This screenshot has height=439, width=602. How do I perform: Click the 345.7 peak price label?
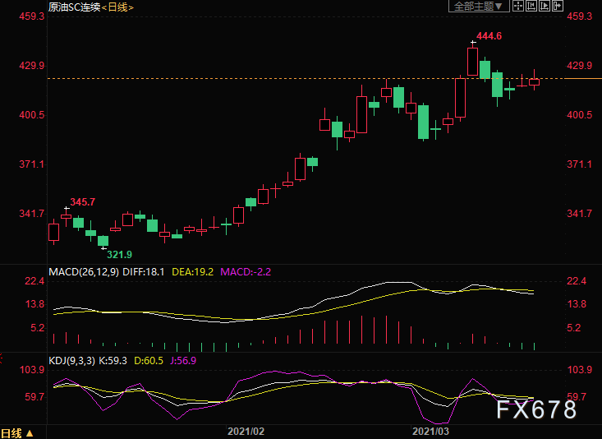(83, 201)
